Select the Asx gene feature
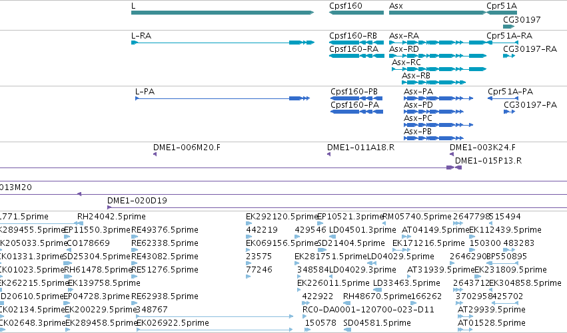 pos(438,13)
